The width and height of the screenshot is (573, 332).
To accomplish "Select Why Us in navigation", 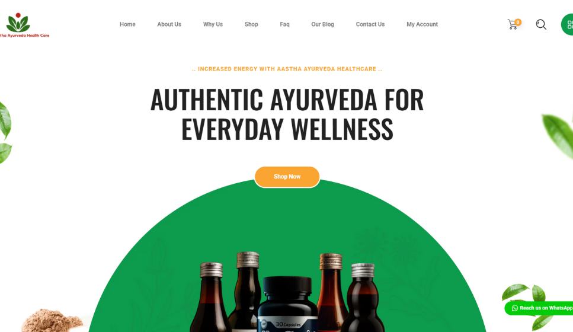I will tap(213, 24).
